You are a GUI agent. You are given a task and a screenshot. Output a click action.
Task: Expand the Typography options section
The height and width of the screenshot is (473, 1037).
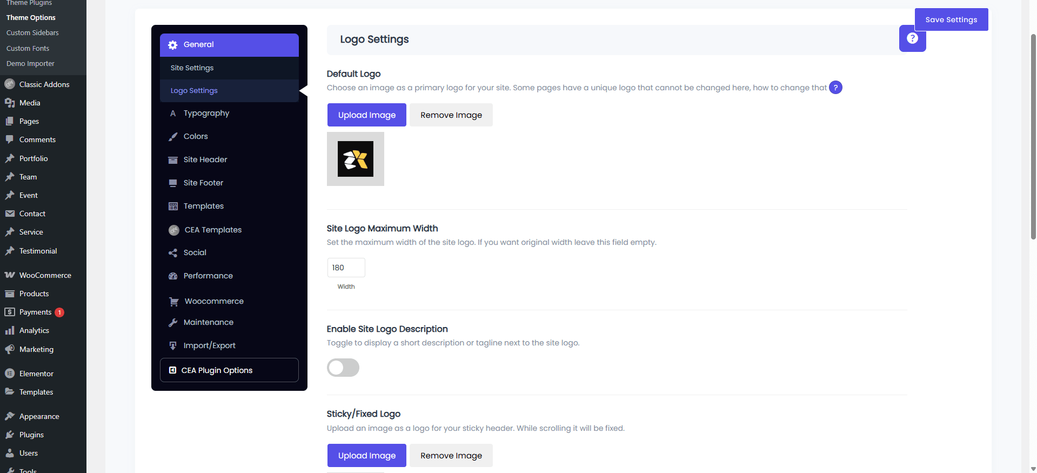(206, 114)
